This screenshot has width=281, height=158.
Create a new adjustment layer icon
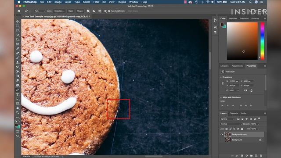point(247,156)
